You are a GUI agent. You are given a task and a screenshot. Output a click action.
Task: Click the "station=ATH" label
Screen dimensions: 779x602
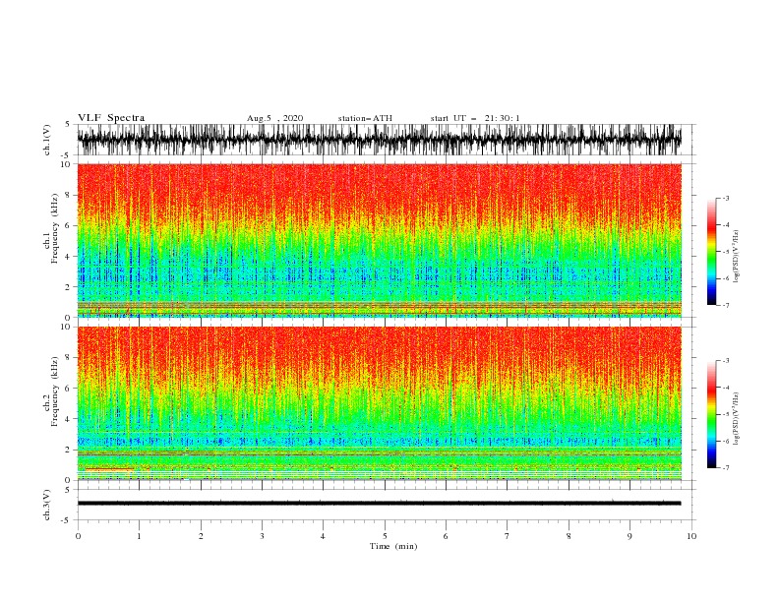[365, 118]
